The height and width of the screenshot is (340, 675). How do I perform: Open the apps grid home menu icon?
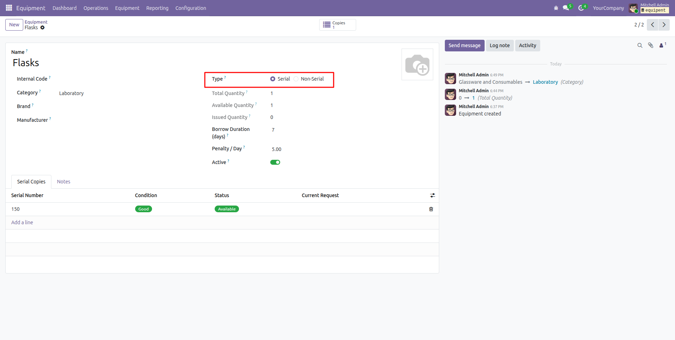pyautogui.click(x=9, y=8)
